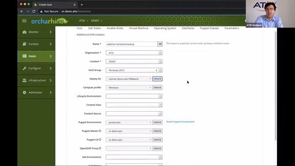The width and height of the screenshot is (295, 166).
Task: Expand the Hosts menu chevron
Action: click(50, 56)
